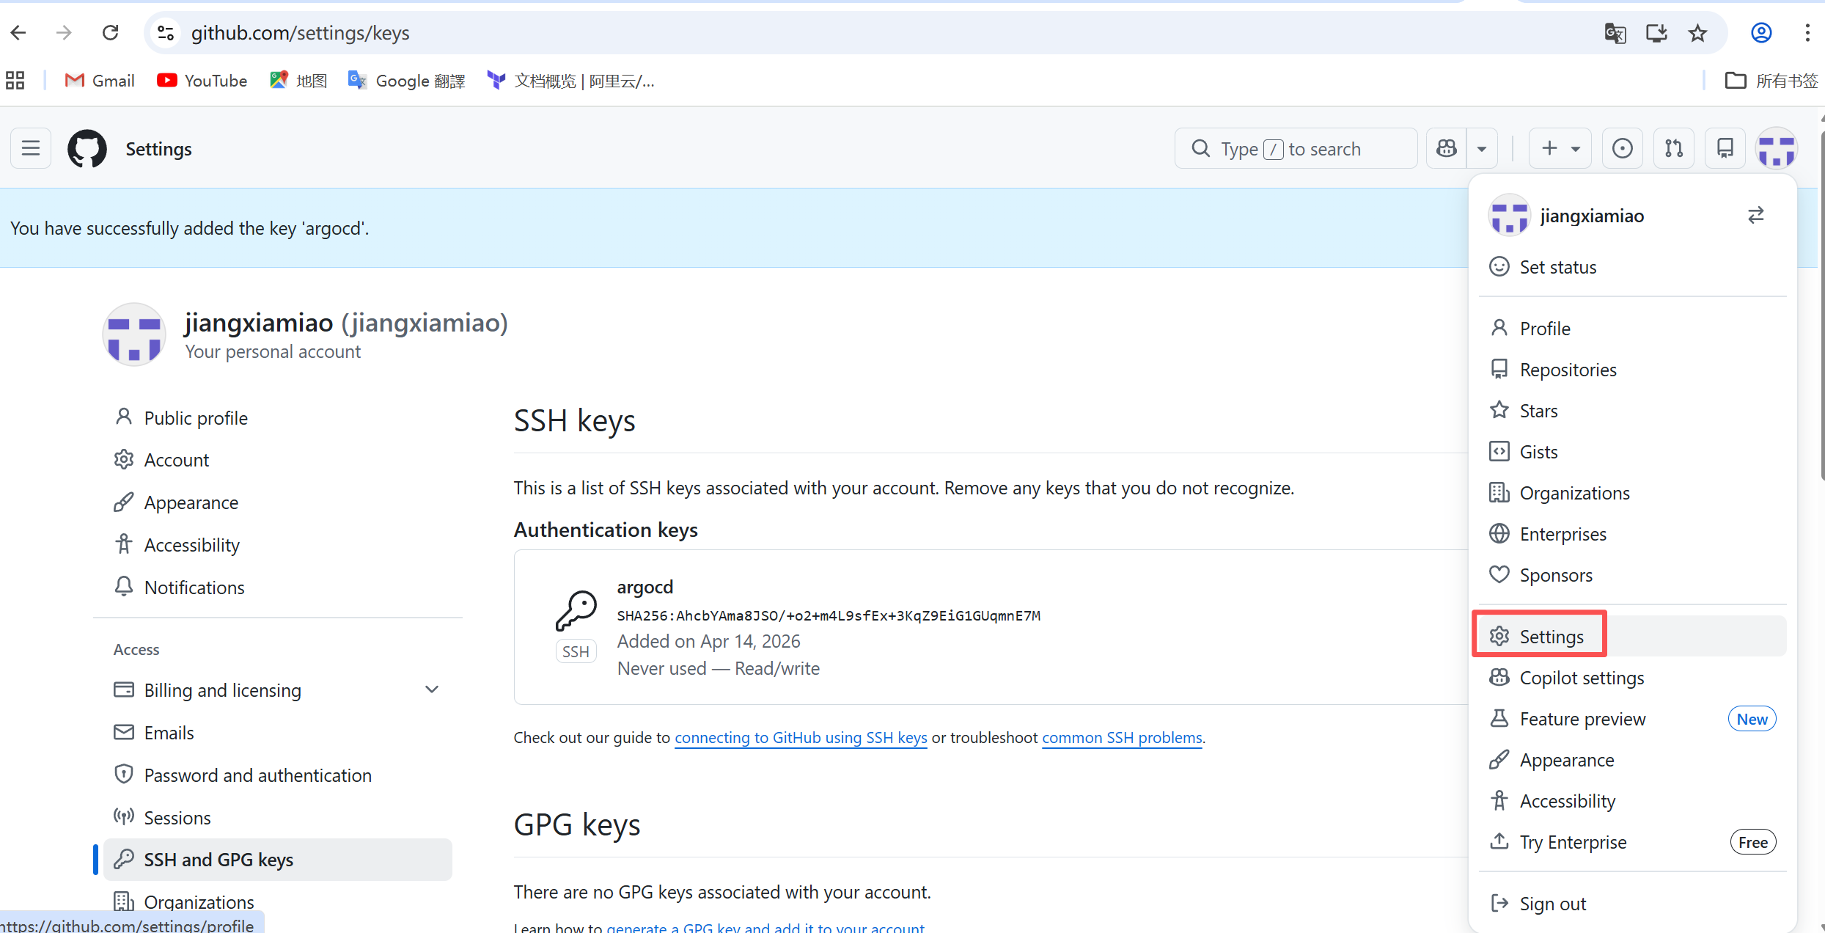
Task: Bookmark this page with star icon
Action: (x=1697, y=33)
